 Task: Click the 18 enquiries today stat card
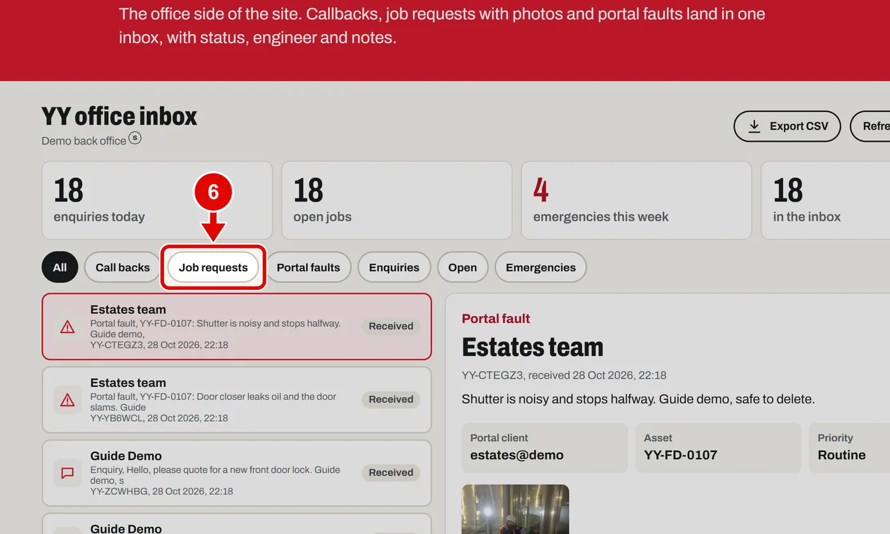(x=157, y=200)
